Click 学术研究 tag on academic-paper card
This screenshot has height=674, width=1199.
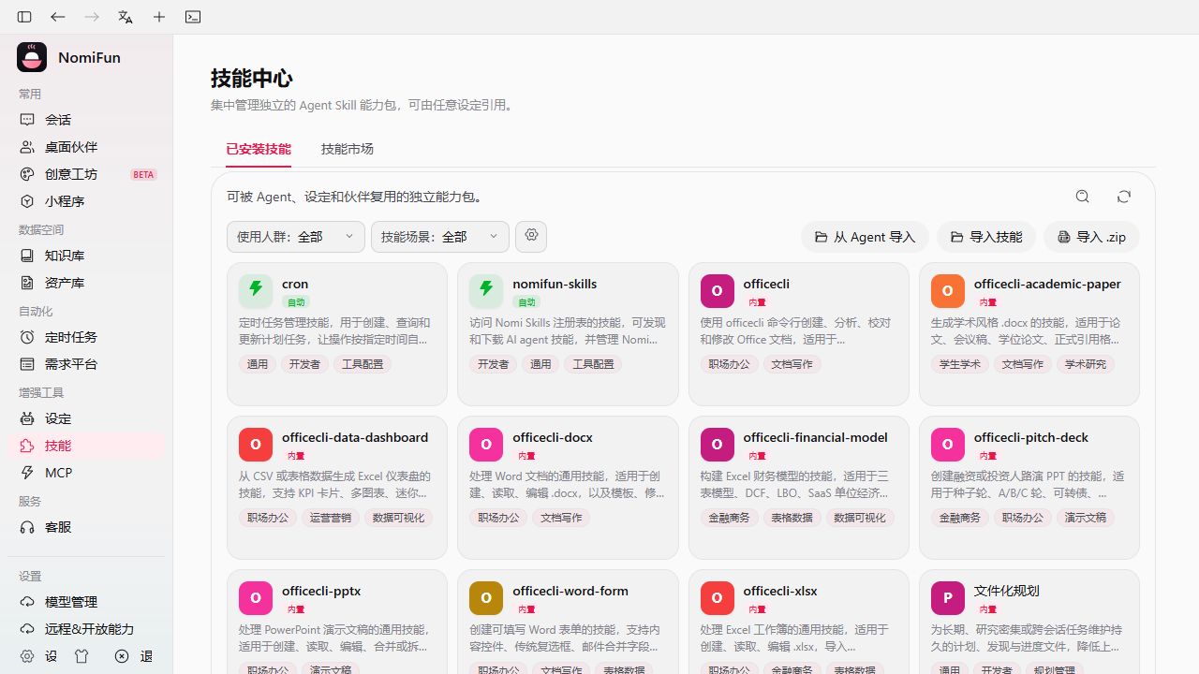[1086, 364]
